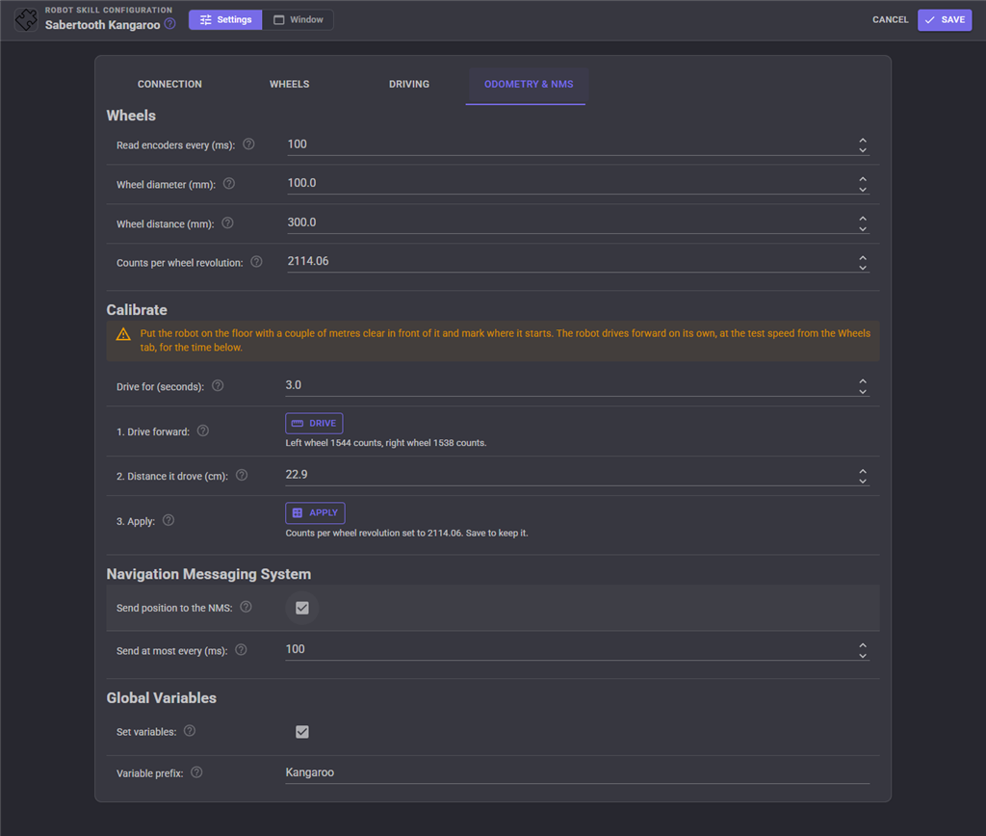
Task: Increase Read encoders every value with up arrow
Action: point(863,141)
